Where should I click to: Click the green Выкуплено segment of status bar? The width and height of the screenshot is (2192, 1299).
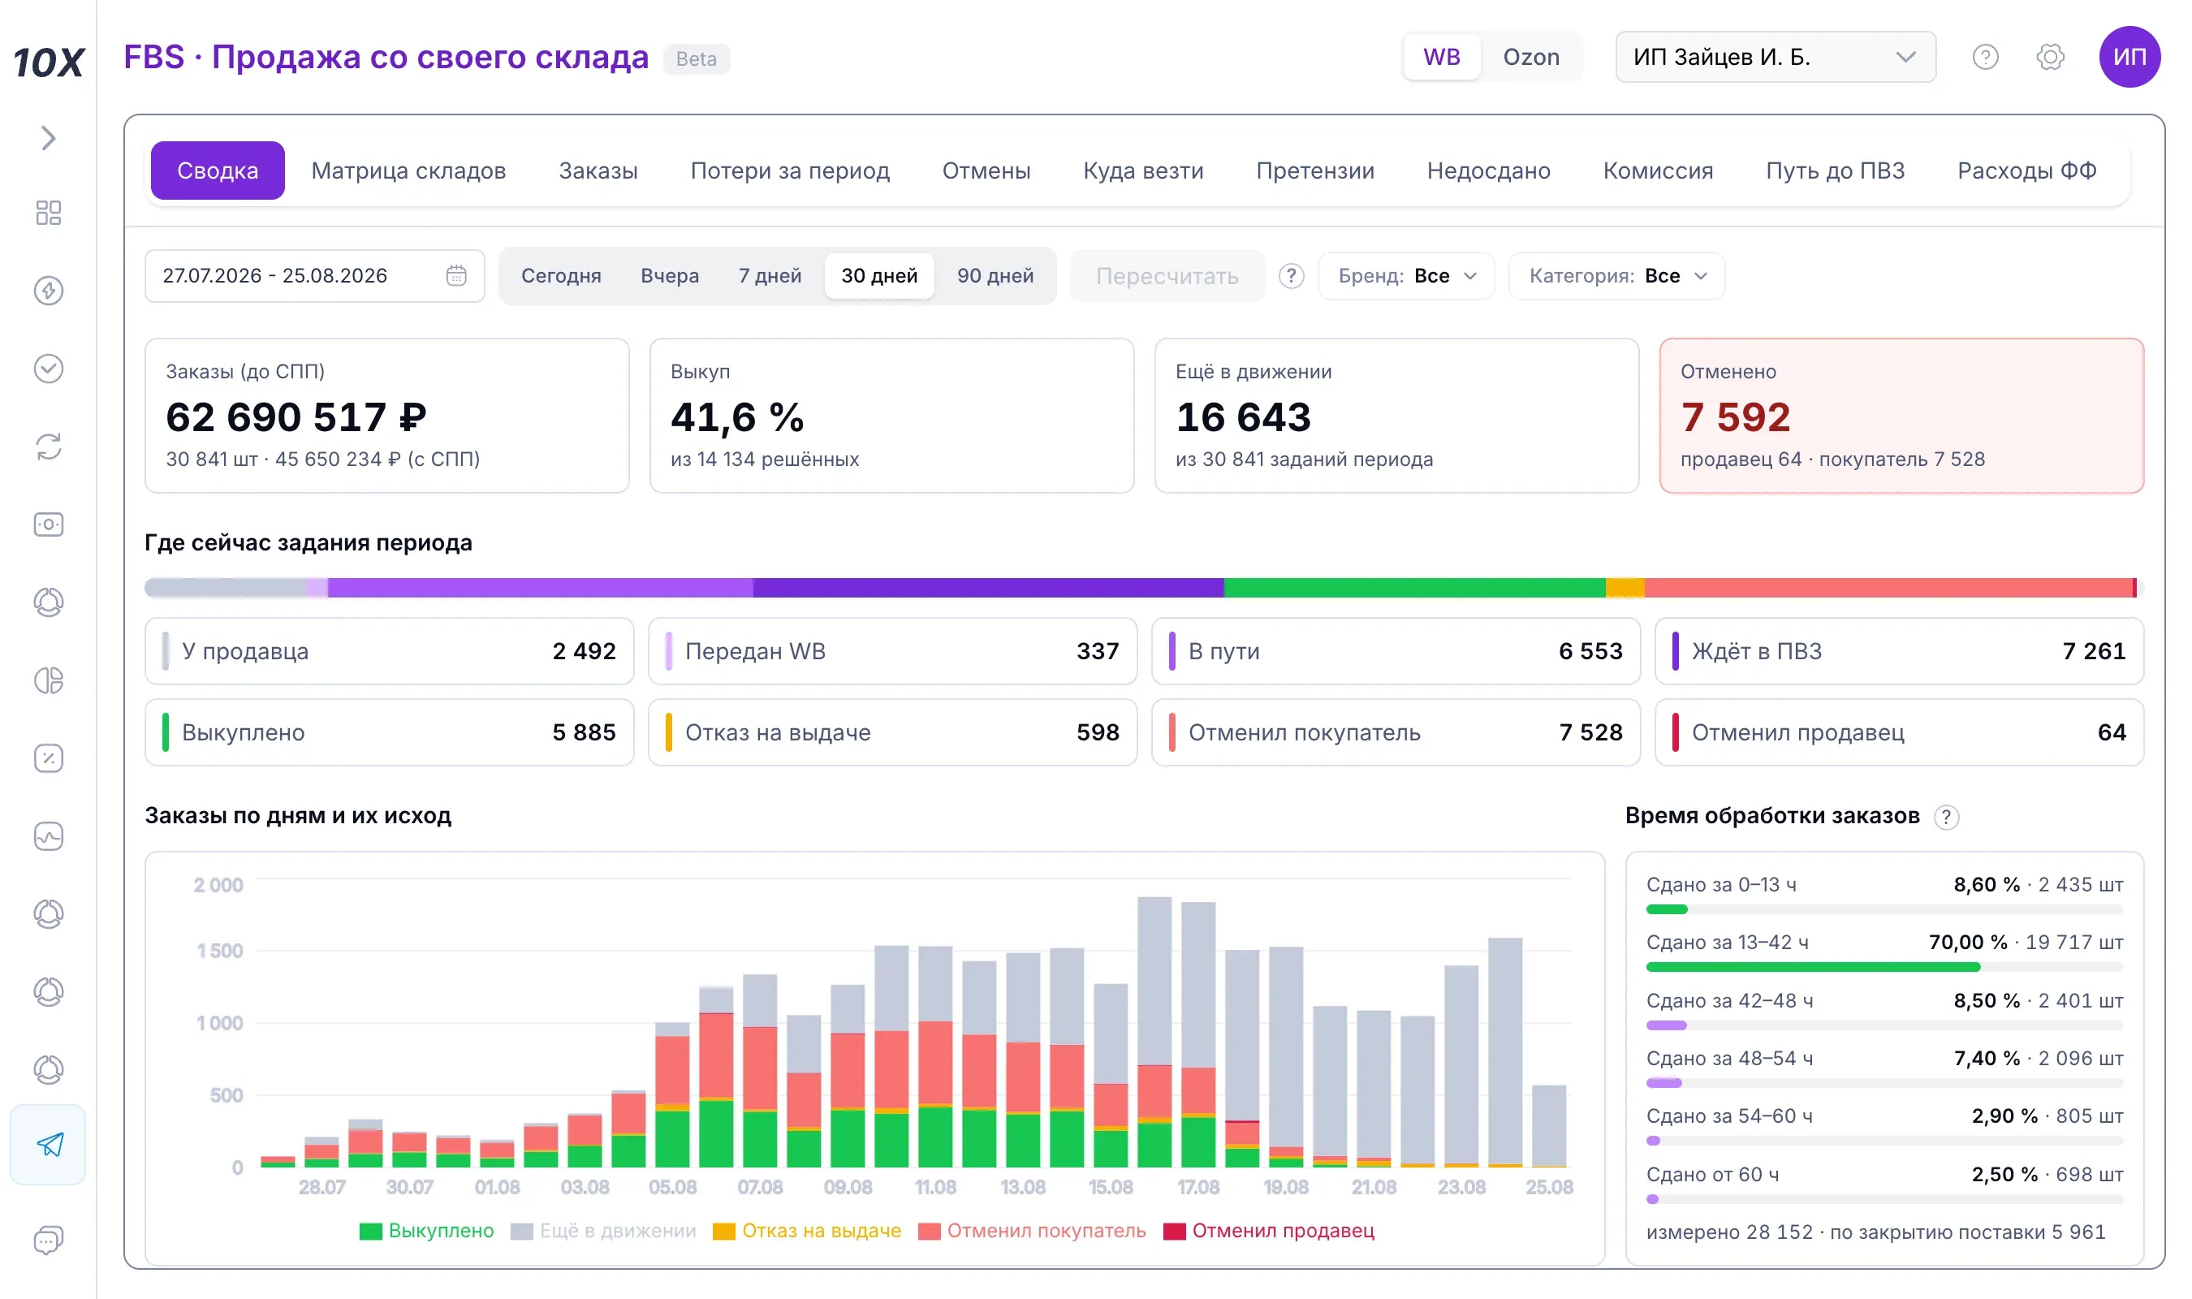[1414, 587]
